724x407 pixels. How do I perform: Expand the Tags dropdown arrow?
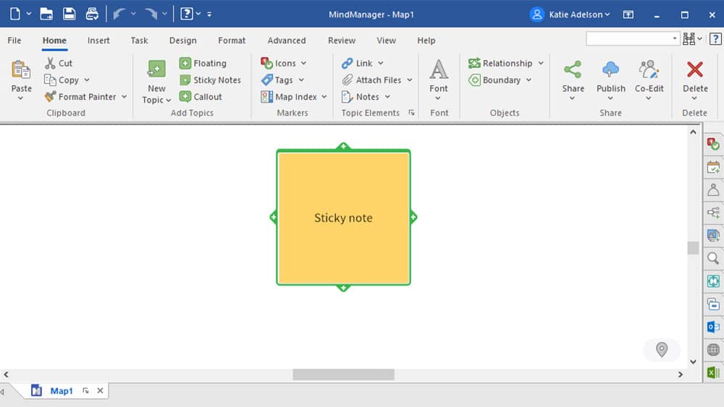tap(301, 80)
